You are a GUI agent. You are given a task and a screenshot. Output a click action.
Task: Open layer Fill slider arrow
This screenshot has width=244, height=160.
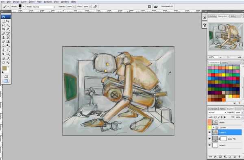tap(242, 117)
